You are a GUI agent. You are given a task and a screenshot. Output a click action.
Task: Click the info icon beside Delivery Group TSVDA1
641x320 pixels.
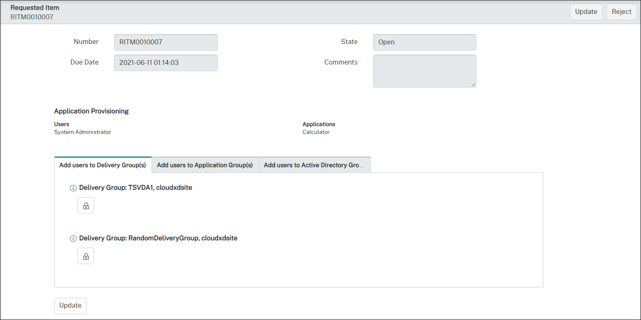(x=74, y=188)
